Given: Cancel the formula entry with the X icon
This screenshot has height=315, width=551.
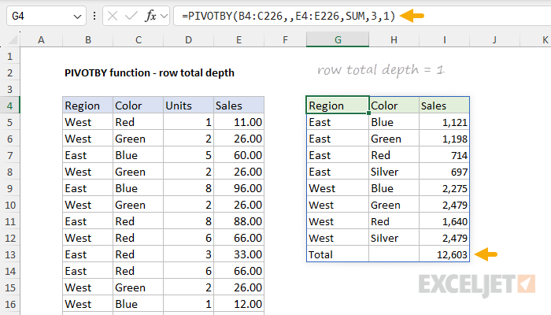Looking at the screenshot, I should tap(113, 16).
